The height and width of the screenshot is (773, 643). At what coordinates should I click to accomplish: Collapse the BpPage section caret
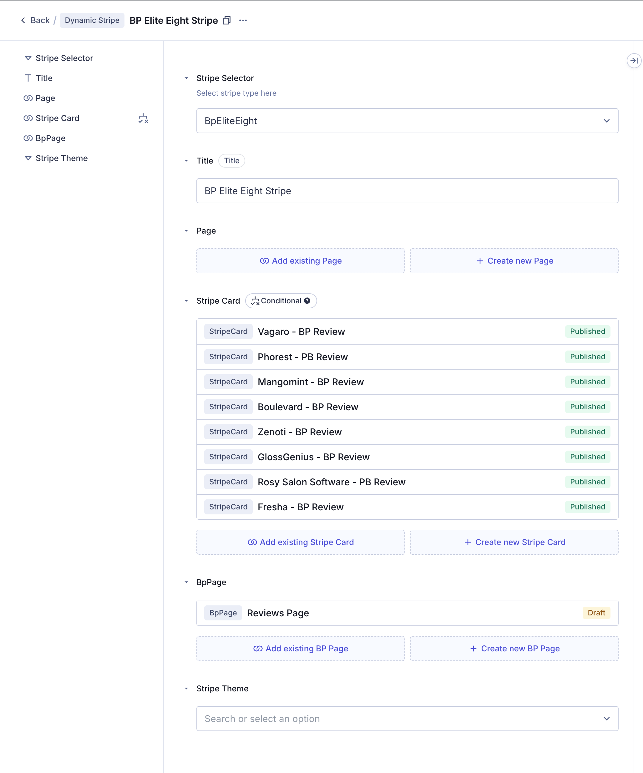pyautogui.click(x=186, y=582)
